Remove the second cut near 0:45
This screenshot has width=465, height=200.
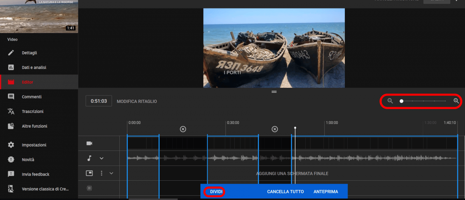[x=275, y=129]
